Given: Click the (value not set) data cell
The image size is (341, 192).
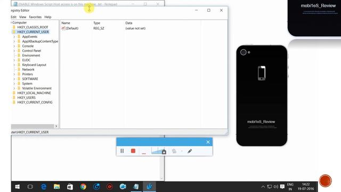Looking at the screenshot, I should (135, 28).
